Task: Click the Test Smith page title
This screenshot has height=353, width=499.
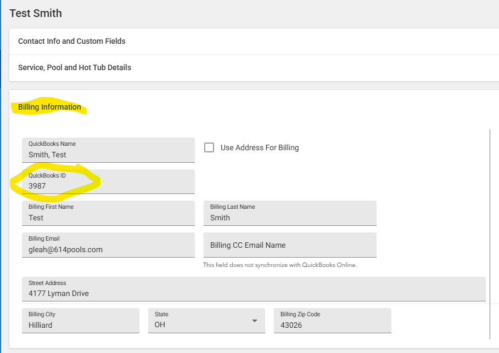Action: [x=36, y=13]
